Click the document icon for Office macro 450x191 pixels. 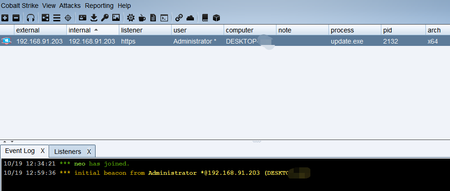coord(153,18)
